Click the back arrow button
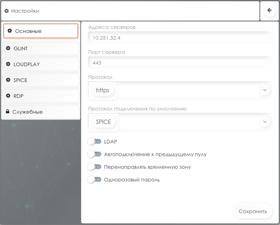Image resolution: width=280 pixels, height=225 pixels. pyautogui.click(x=269, y=10)
